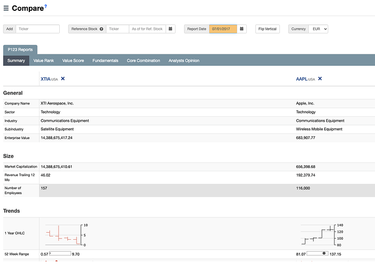Open the Analysts Opinion tab

[x=184, y=60]
